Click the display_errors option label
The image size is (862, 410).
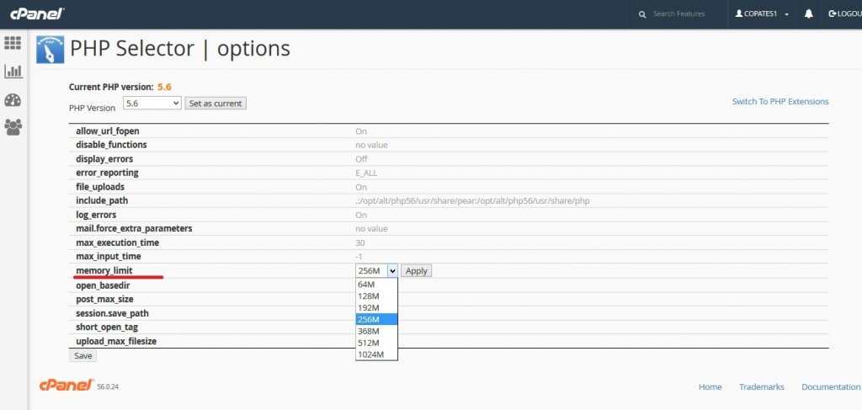tap(104, 159)
